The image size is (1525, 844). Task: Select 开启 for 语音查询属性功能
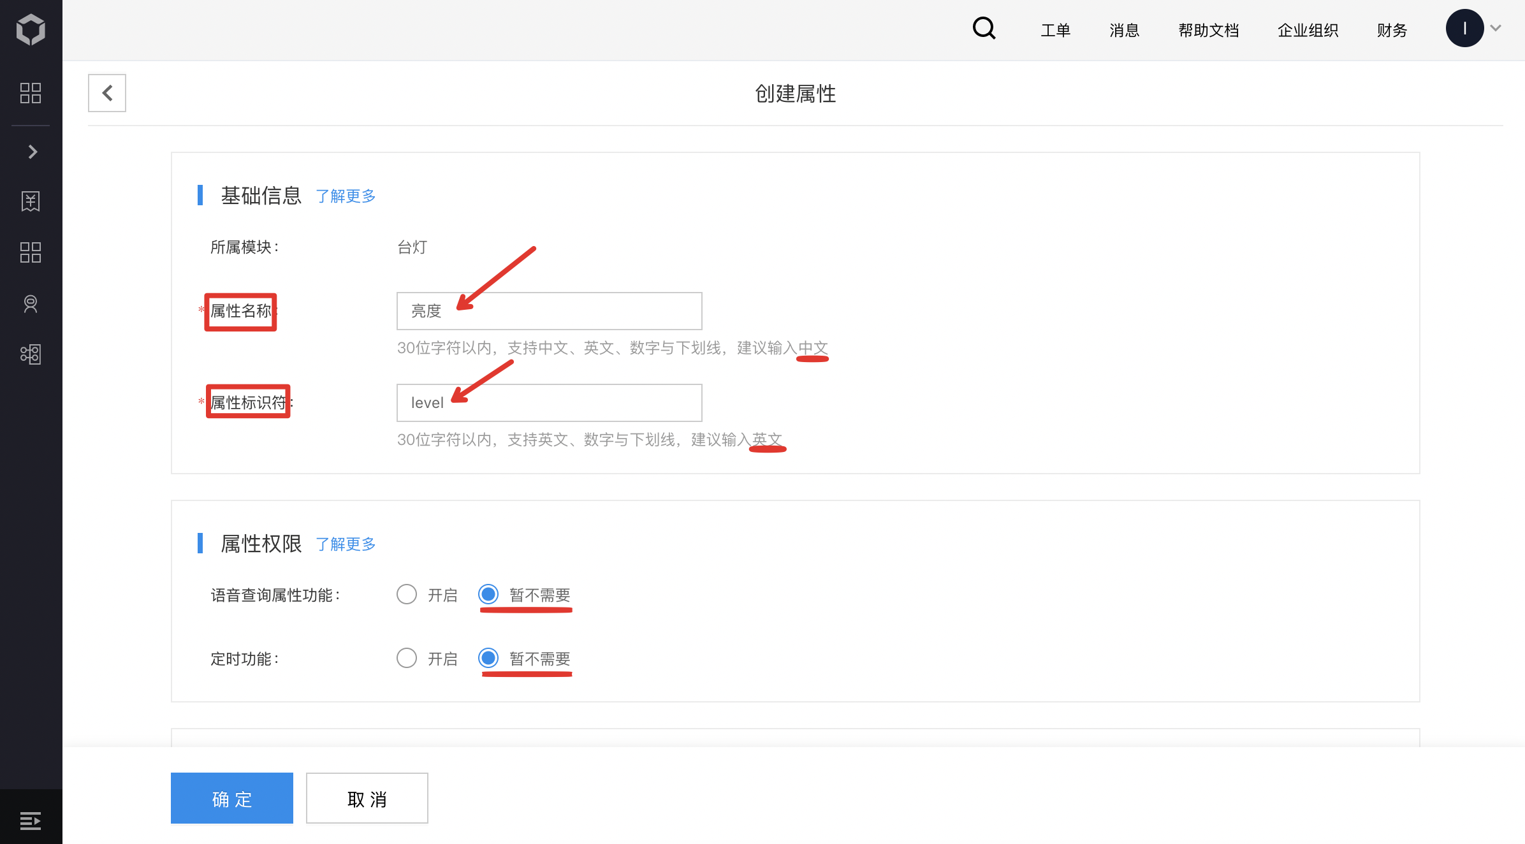point(407,594)
